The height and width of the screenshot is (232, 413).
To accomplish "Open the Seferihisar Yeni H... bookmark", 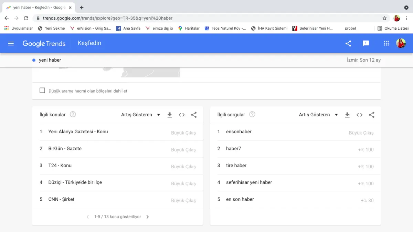I will click(313, 28).
